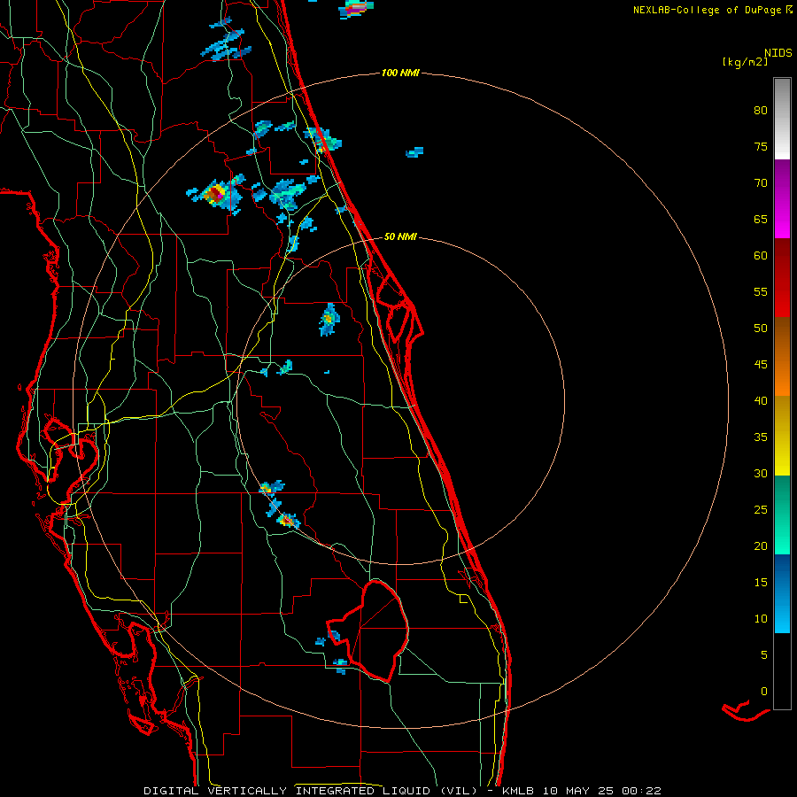Pick the black bottom segment of the color bar
The width and height of the screenshot is (797, 797).
click(782, 671)
